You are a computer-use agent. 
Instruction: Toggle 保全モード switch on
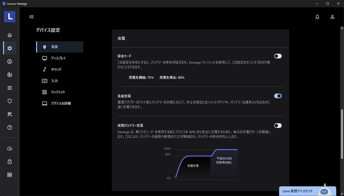tap(278, 56)
